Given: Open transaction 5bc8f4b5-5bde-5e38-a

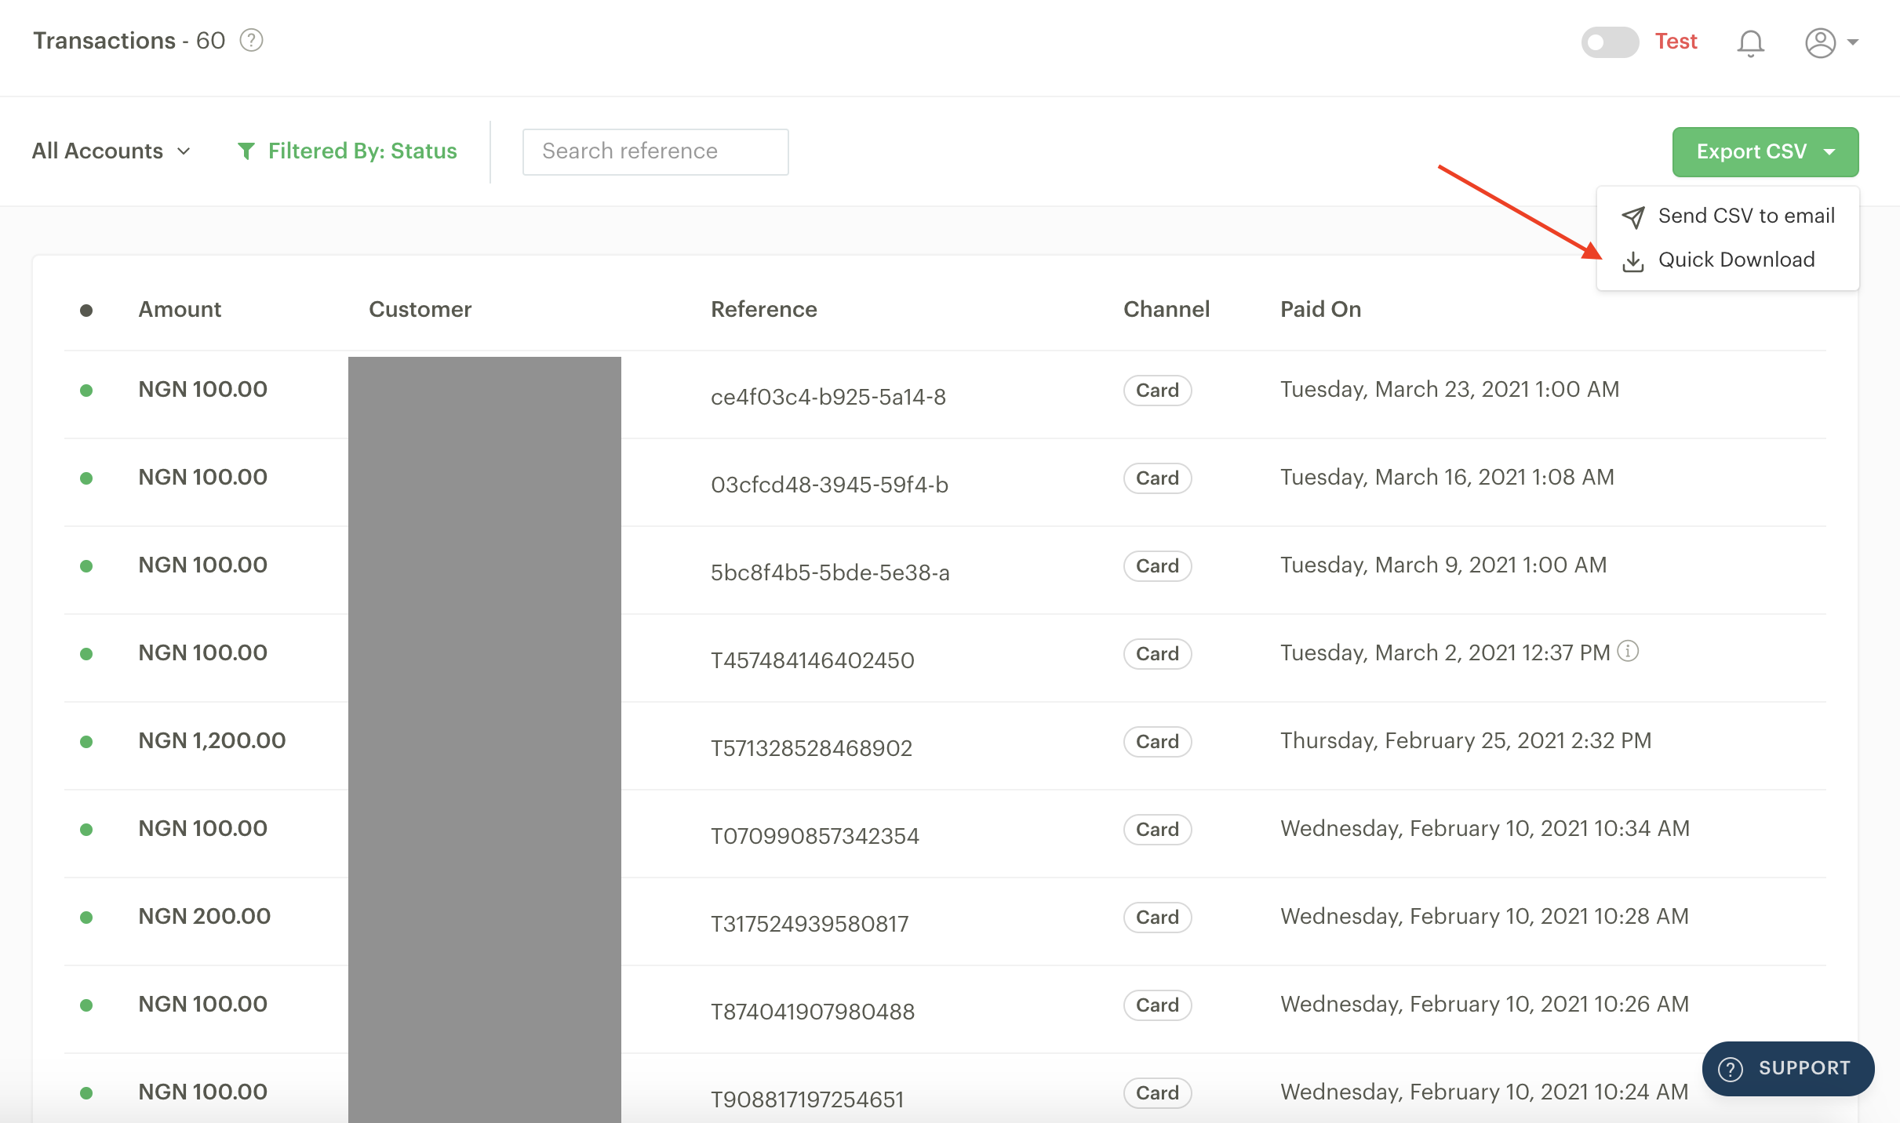Looking at the screenshot, I should pyautogui.click(x=830, y=572).
